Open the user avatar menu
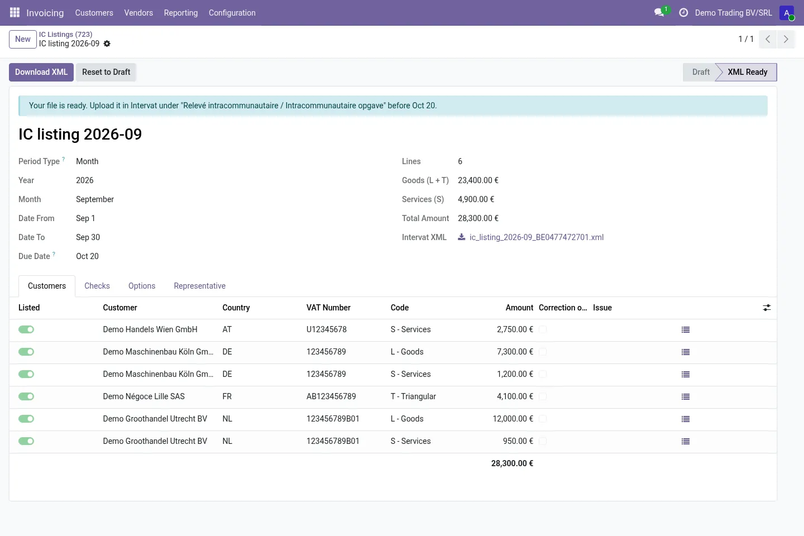Viewport: 804px width, 536px height. click(787, 13)
